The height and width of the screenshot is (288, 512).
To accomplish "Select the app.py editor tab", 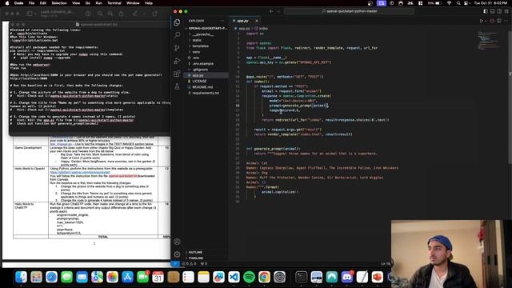I will 242,21.
